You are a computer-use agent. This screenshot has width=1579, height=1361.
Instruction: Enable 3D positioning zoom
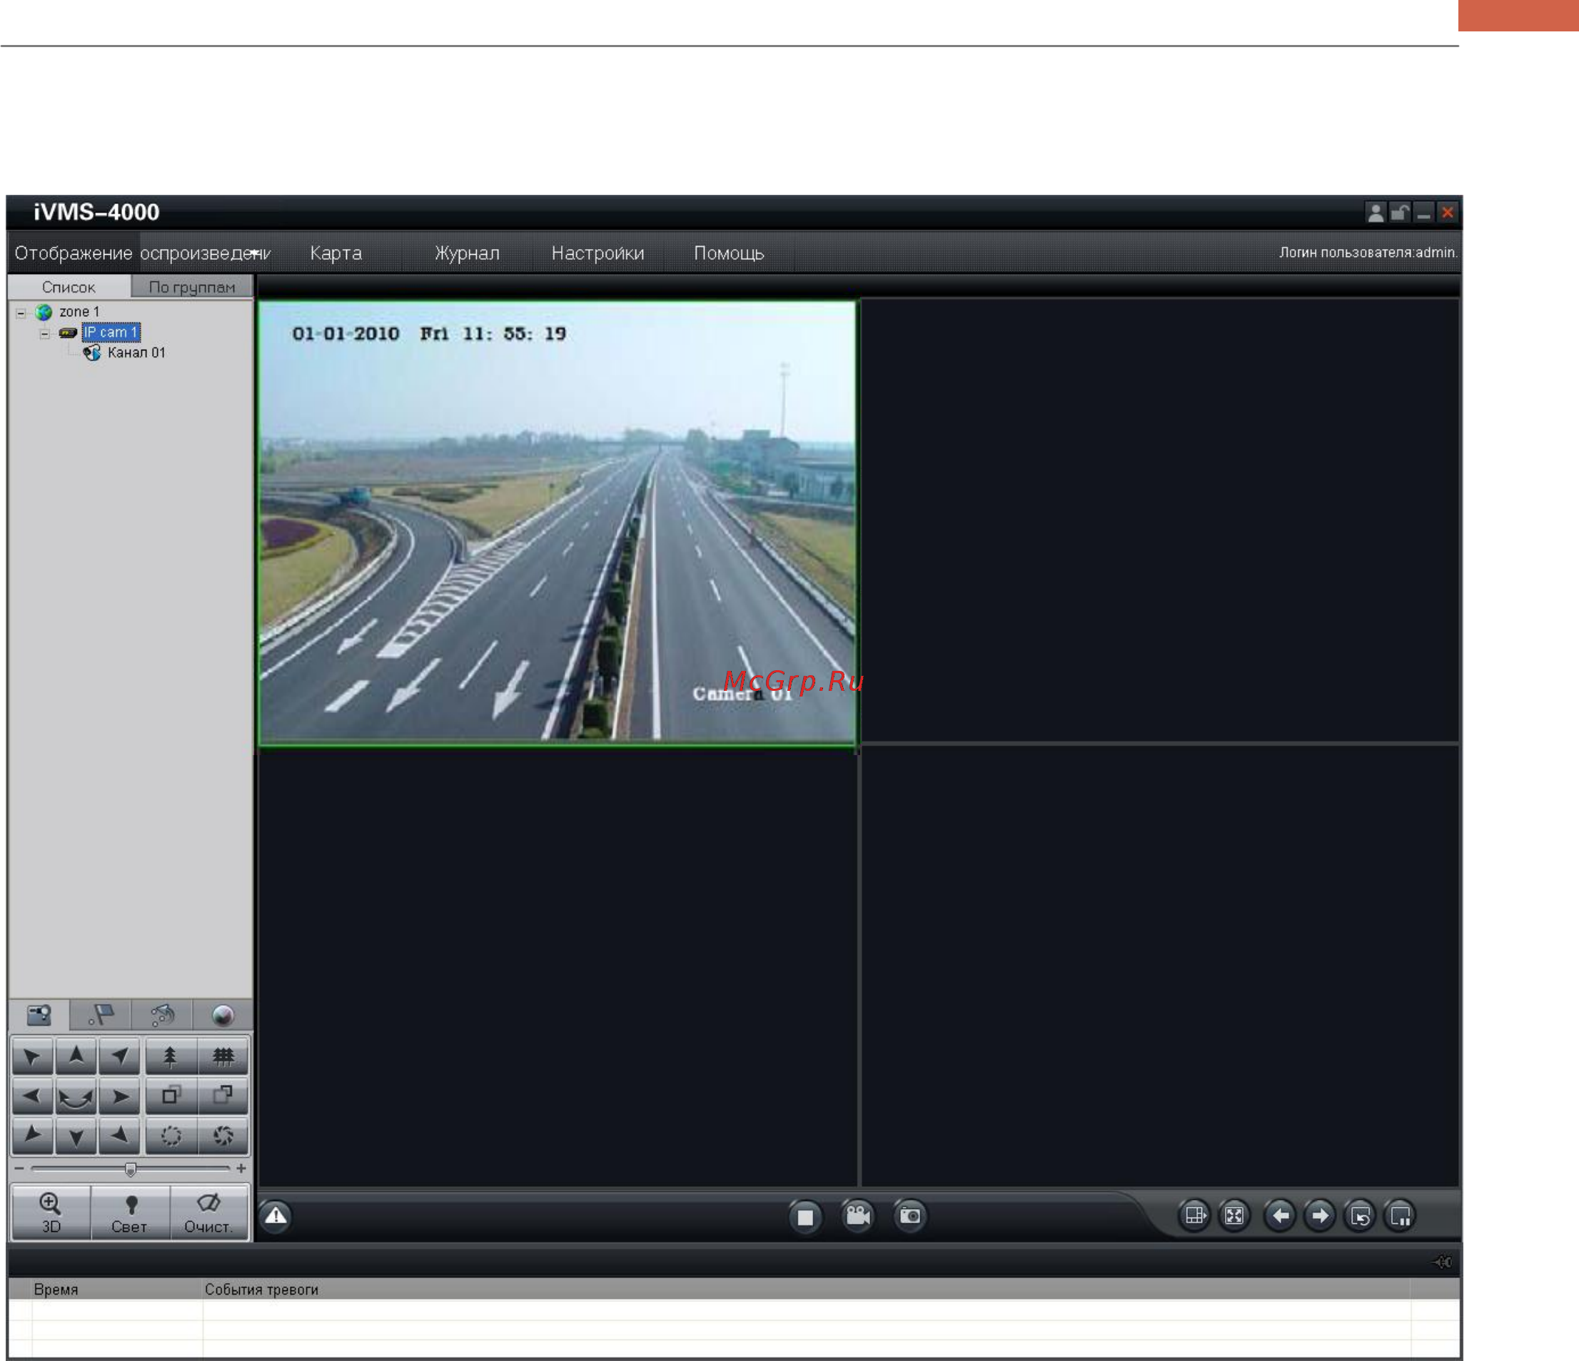point(51,1213)
